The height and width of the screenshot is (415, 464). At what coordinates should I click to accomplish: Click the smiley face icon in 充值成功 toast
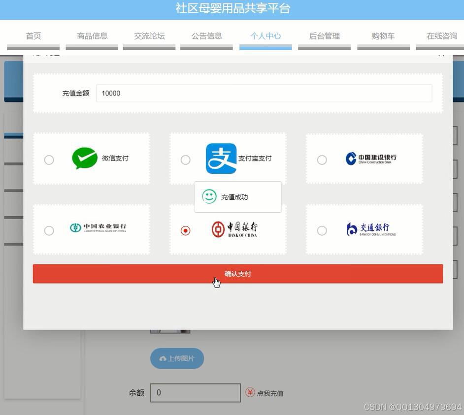pos(209,196)
